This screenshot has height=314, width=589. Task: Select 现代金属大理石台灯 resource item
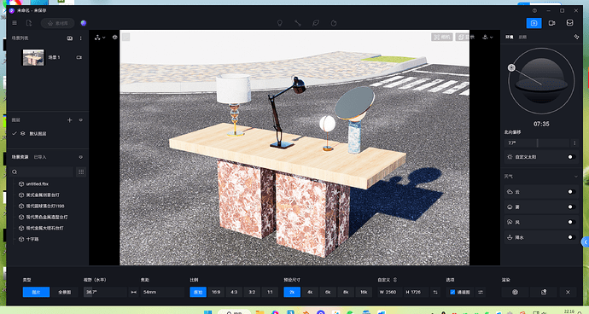(x=44, y=228)
